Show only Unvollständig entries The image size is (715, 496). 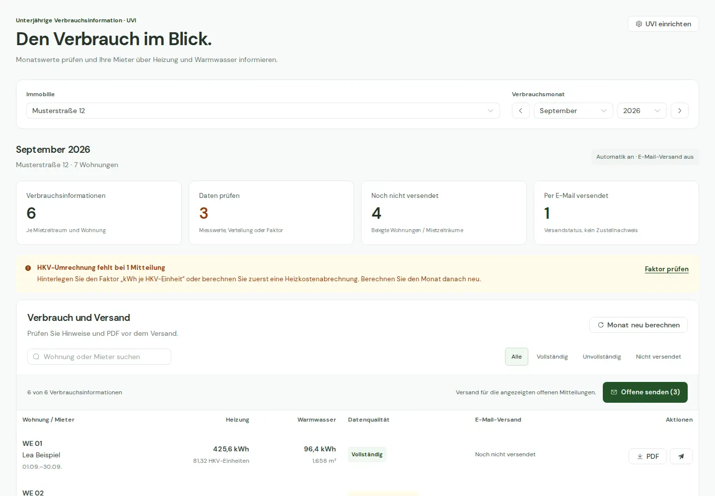click(602, 357)
